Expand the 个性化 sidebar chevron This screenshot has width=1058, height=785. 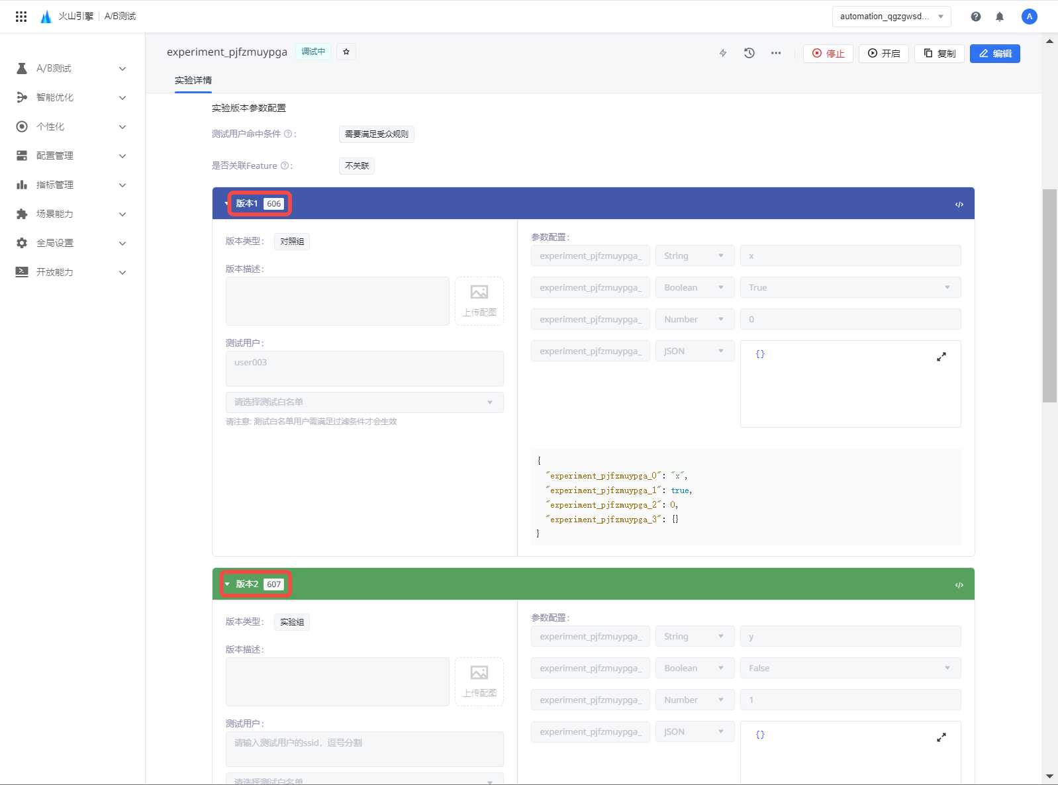(122, 127)
